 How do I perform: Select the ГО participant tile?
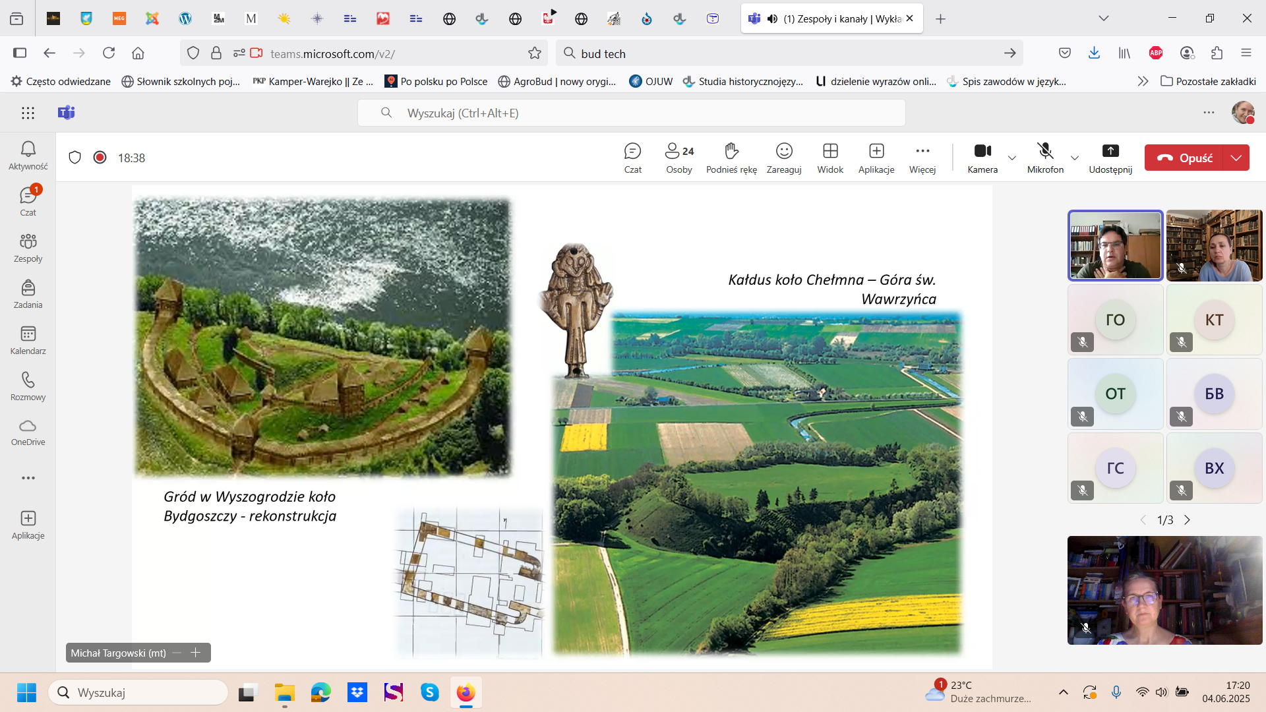click(x=1115, y=320)
